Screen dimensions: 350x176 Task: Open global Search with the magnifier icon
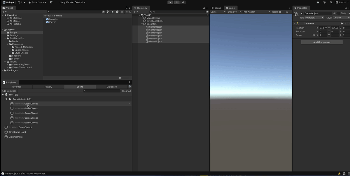tap(331, 2)
